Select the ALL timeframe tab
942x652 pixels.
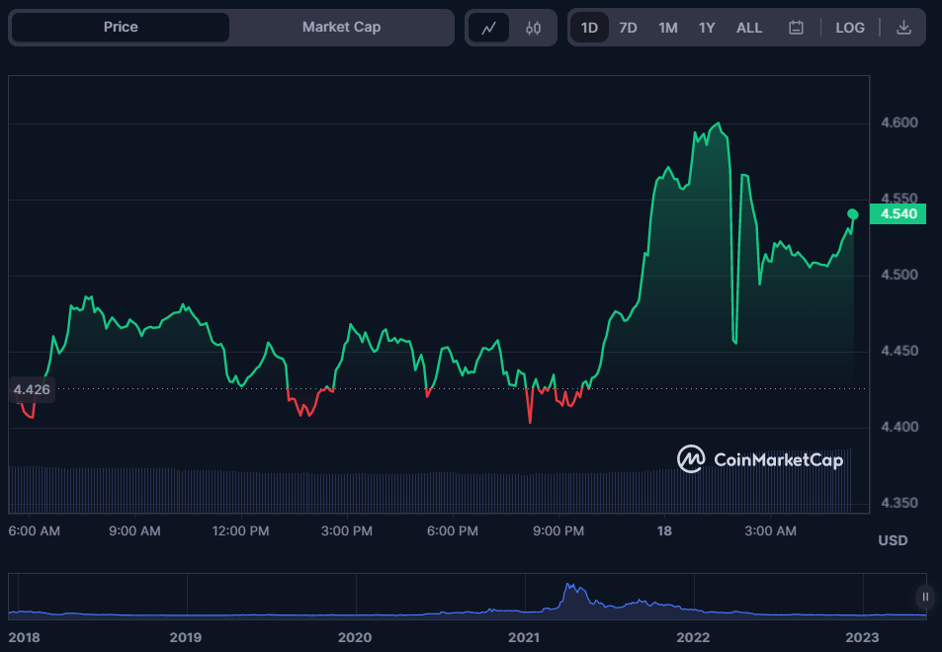(x=749, y=28)
